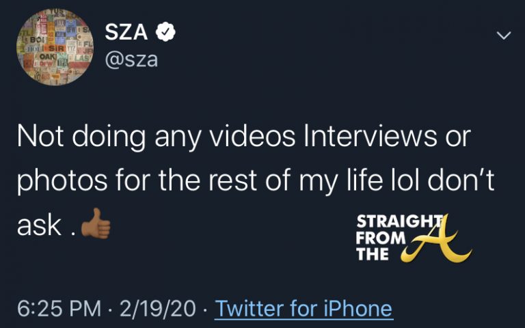Open the 6:25 PM timestamp

[57, 308]
